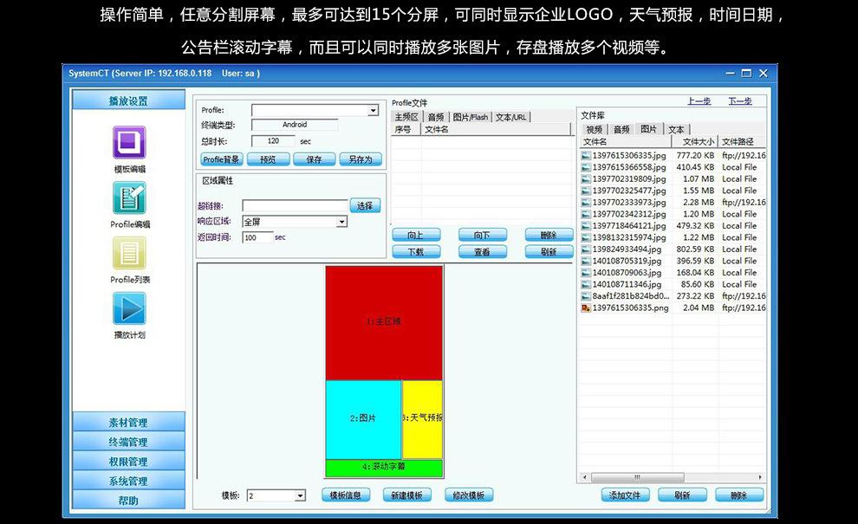
Task: Click the 向上 move-up button
Action: click(416, 236)
